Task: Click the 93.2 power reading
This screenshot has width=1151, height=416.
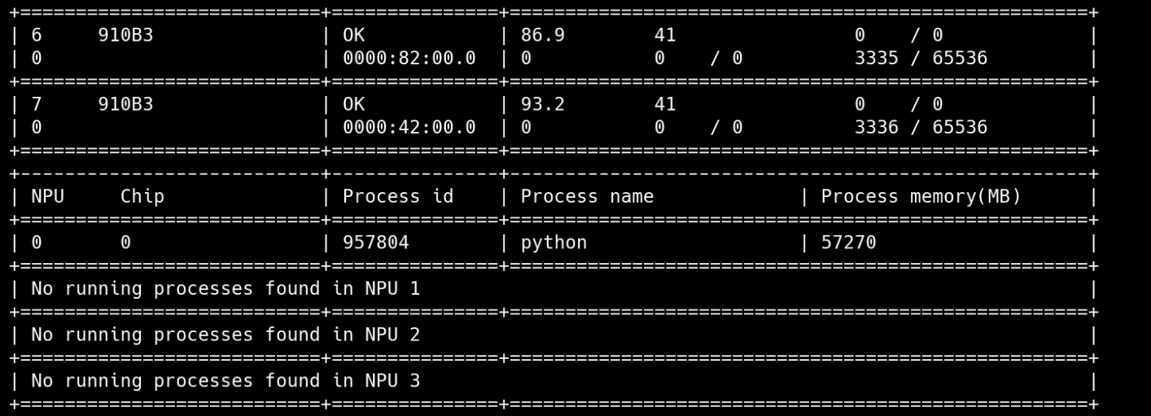Action: pos(542,104)
